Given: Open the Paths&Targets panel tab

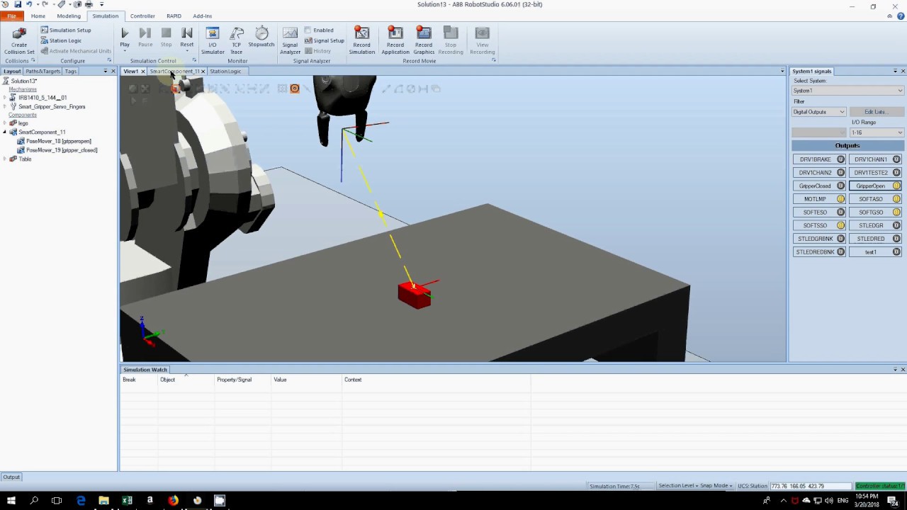Looking at the screenshot, I should pyautogui.click(x=43, y=71).
